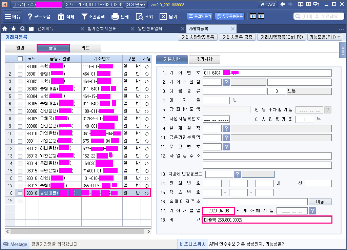Click 거래처명잠금(Ctrl+F8) button
347x250 pixels.
pyautogui.click(x=282, y=37)
